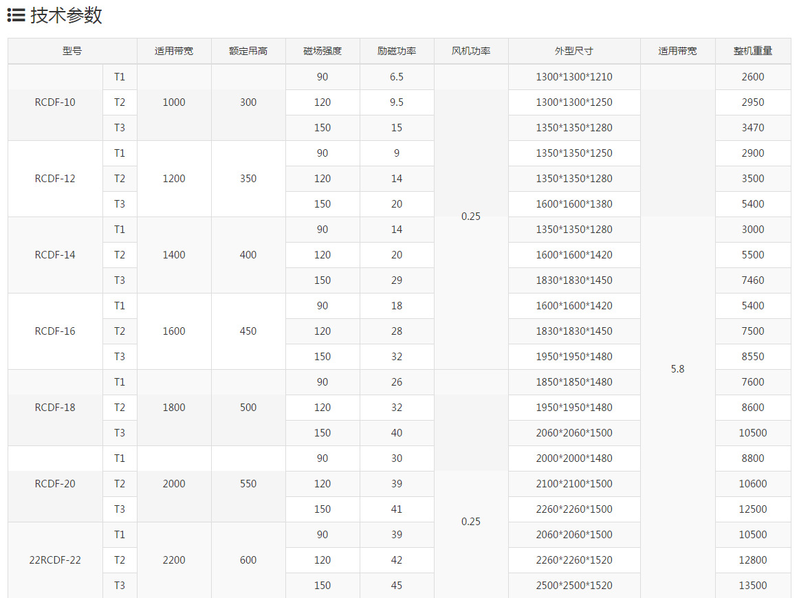Select the RCDF-20 model cell
Screen dimensions: 799x598
click(55, 484)
